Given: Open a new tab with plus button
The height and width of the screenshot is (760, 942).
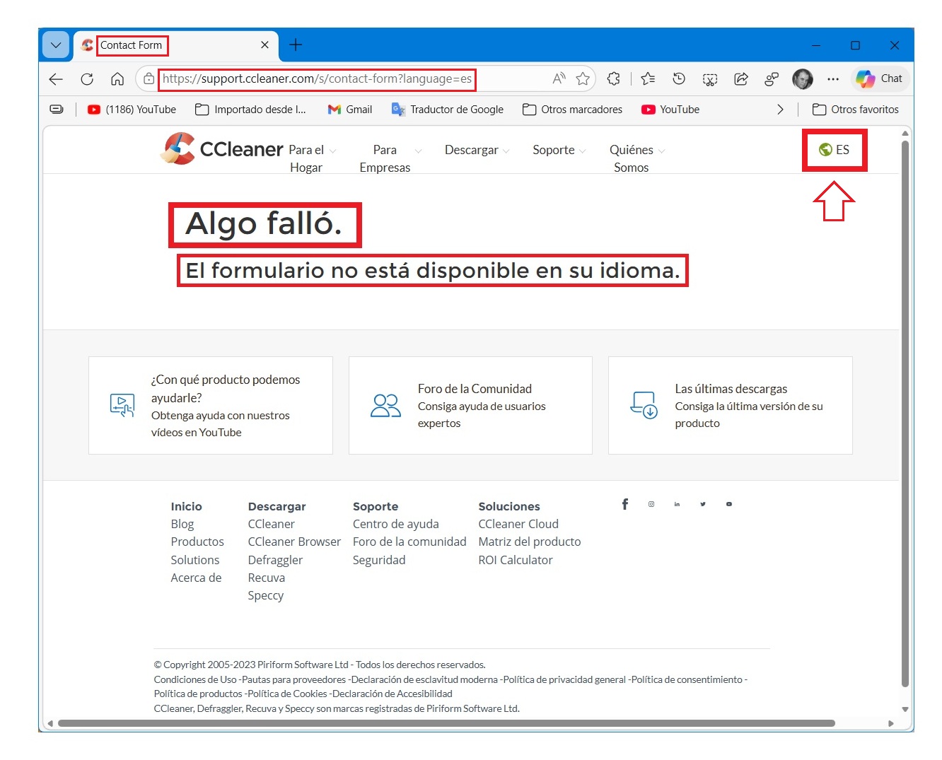Looking at the screenshot, I should (x=296, y=45).
